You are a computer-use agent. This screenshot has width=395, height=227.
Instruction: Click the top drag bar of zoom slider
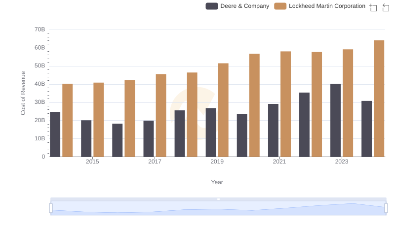(x=218, y=199)
